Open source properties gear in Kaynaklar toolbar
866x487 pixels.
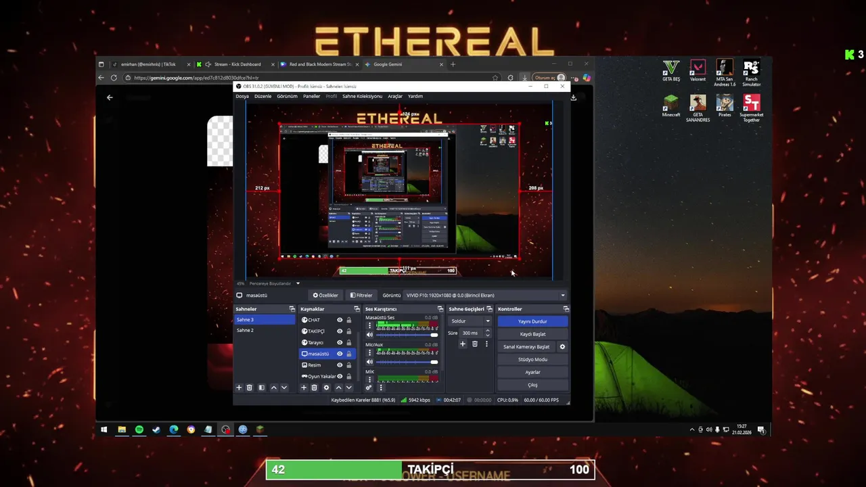[326, 388]
